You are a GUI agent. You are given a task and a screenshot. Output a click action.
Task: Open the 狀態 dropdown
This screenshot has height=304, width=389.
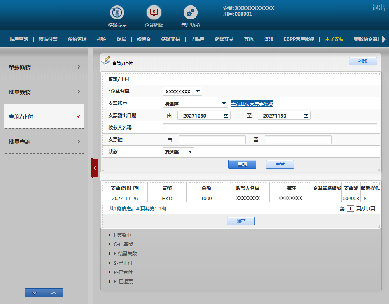tap(190, 152)
